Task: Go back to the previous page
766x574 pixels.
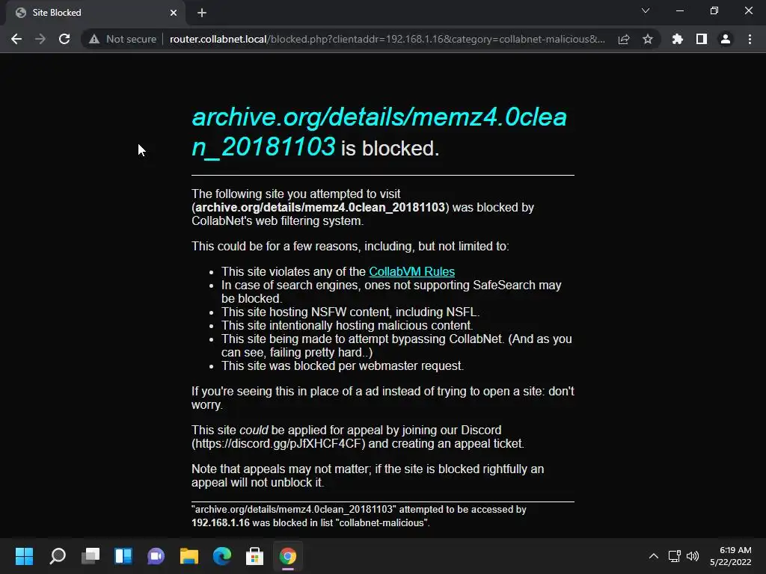Action: click(x=16, y=39)
